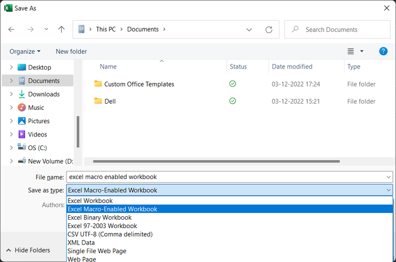
Task: Expand the Desktop tree node chevron
Action: click(11, 67)
